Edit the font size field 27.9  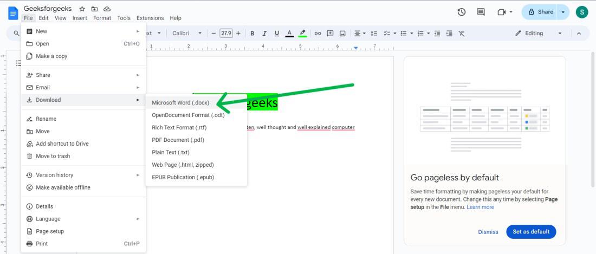[x=226, y=34]
